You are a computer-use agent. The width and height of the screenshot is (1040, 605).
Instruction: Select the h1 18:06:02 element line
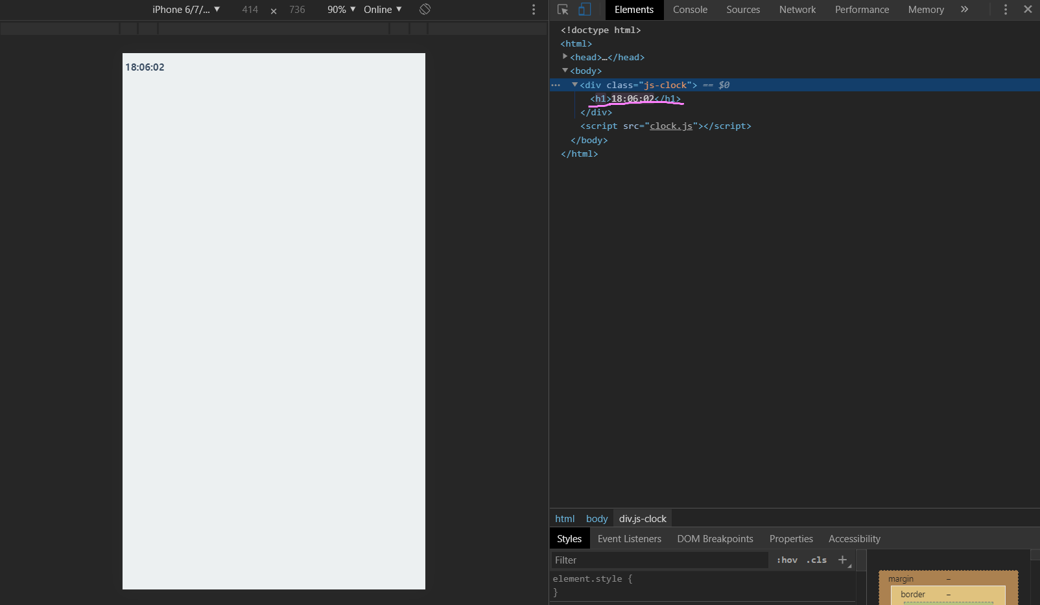coord(635,98)
